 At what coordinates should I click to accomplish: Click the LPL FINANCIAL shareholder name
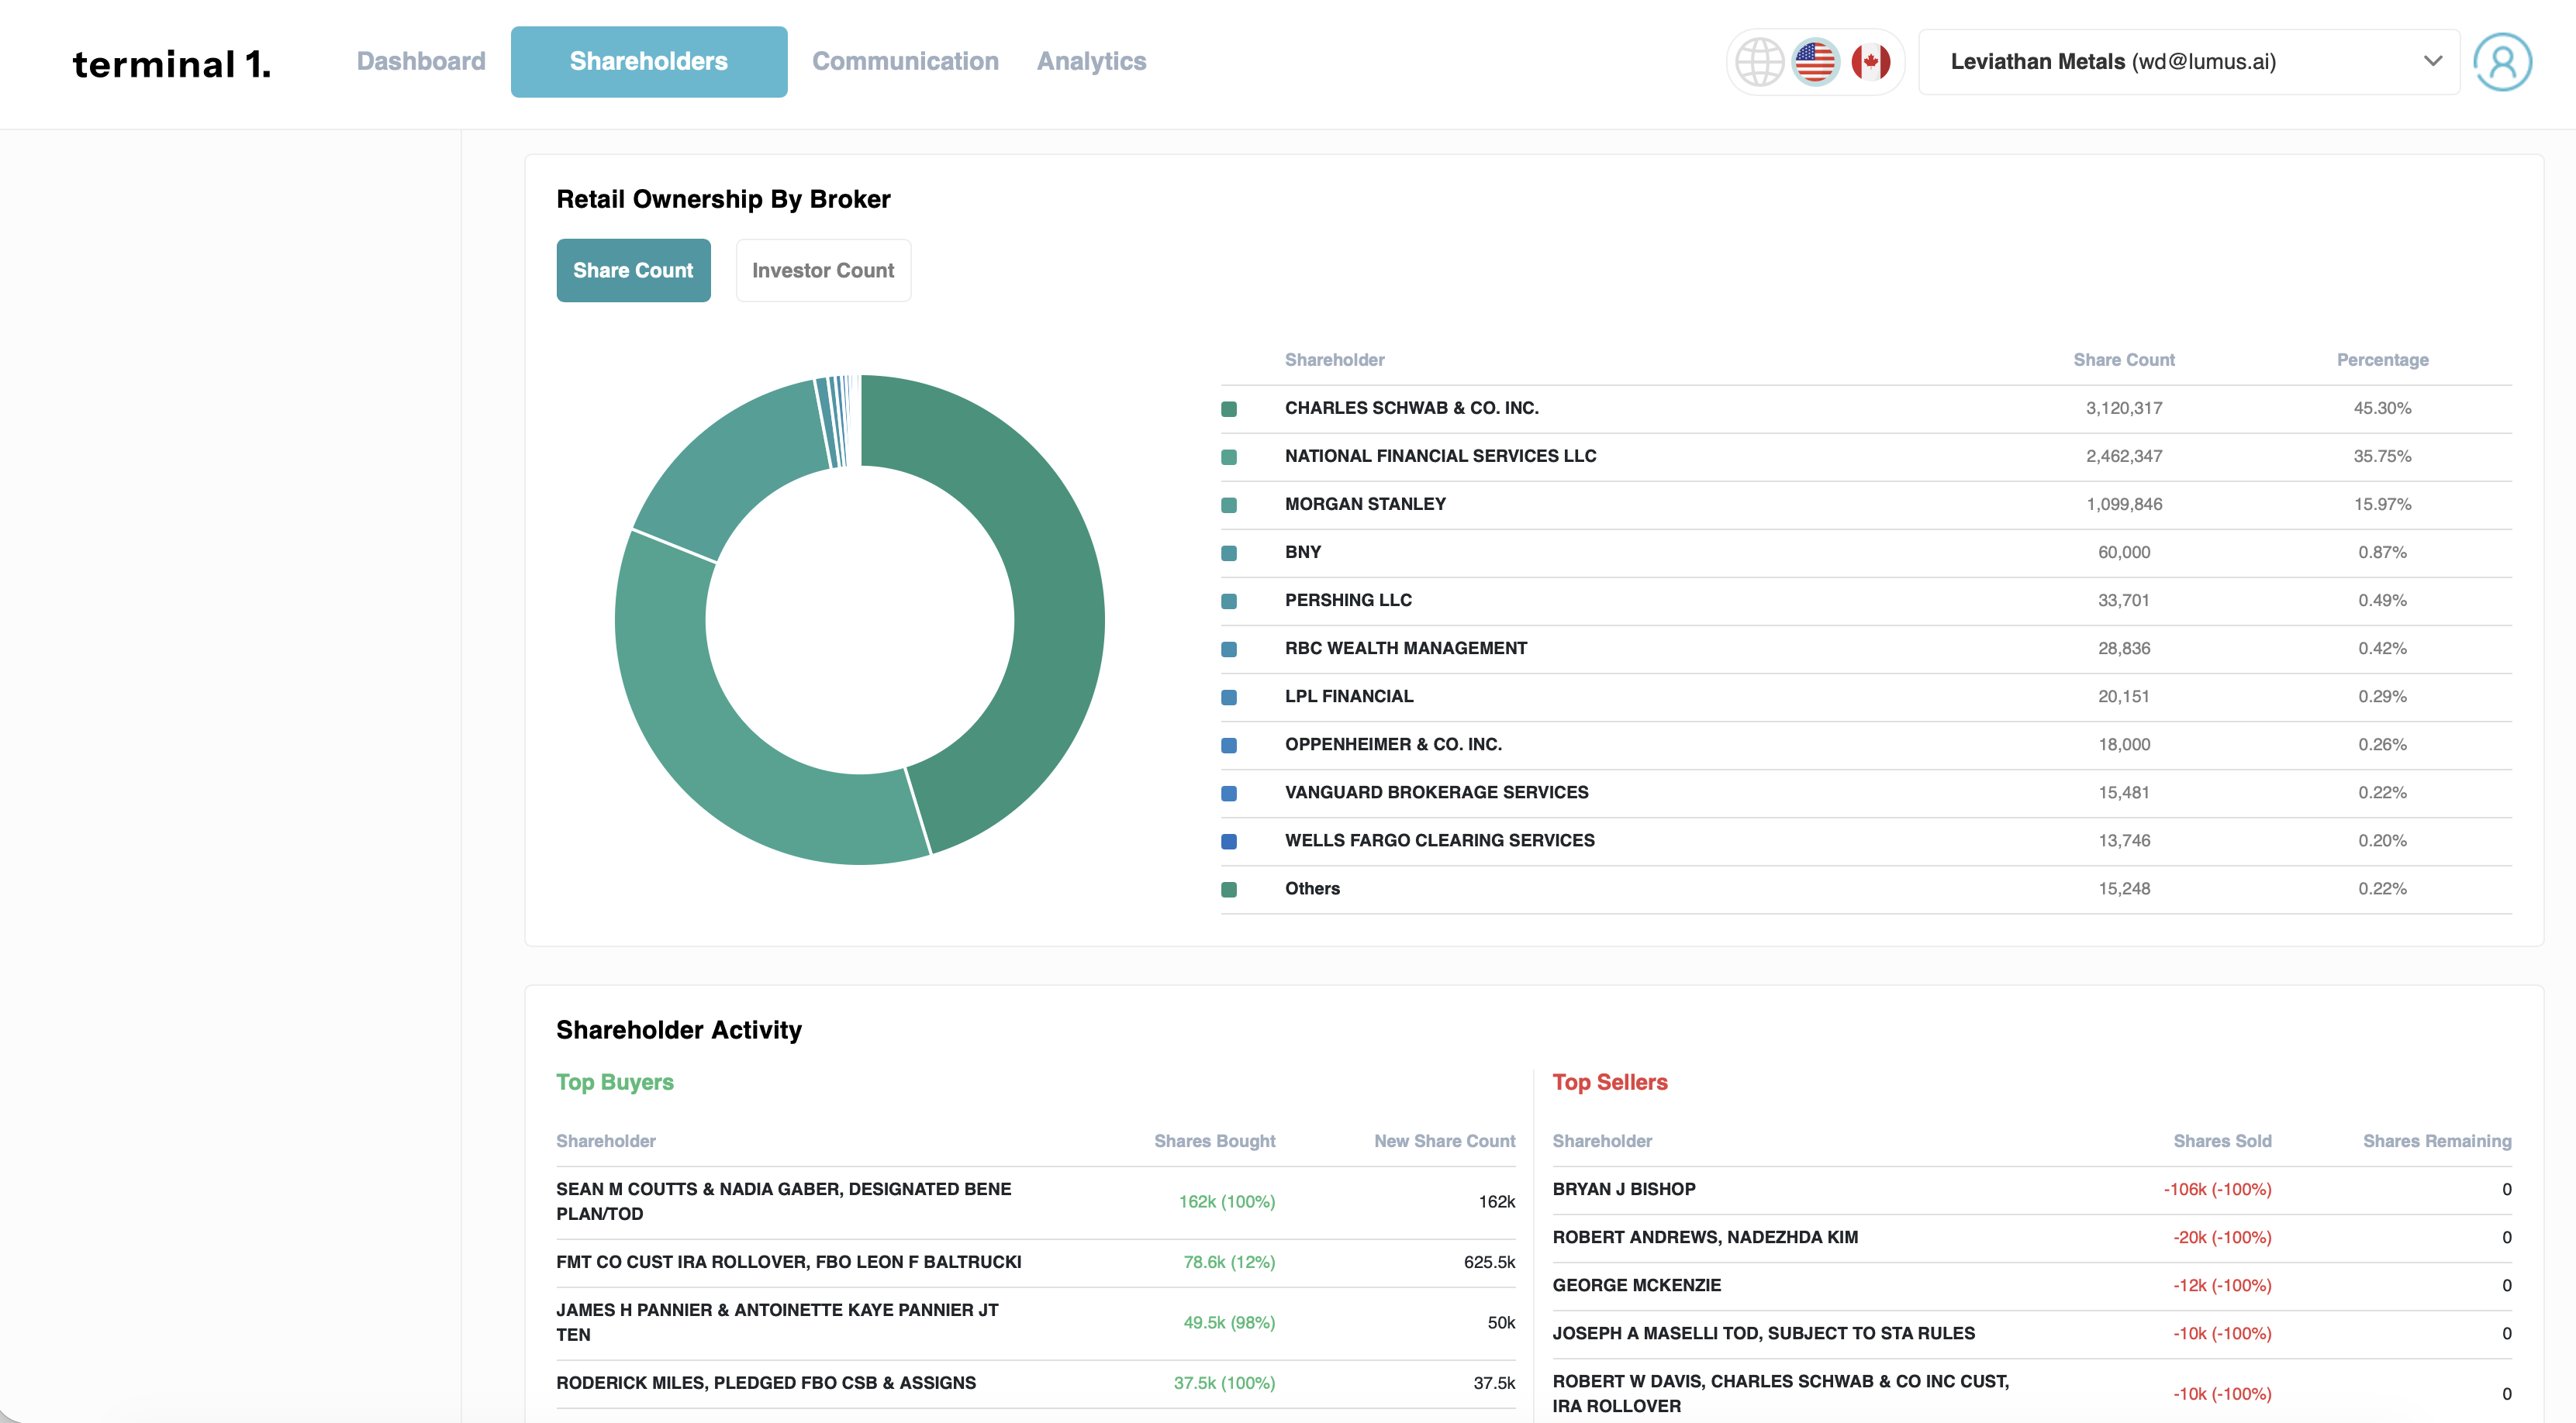[1349, 695]
